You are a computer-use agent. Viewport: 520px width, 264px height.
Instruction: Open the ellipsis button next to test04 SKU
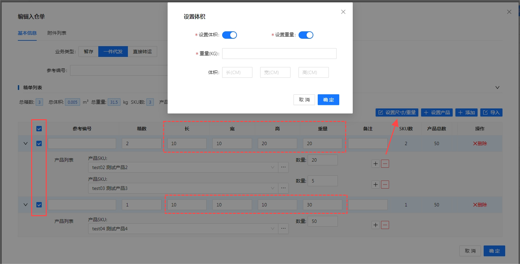283,229
